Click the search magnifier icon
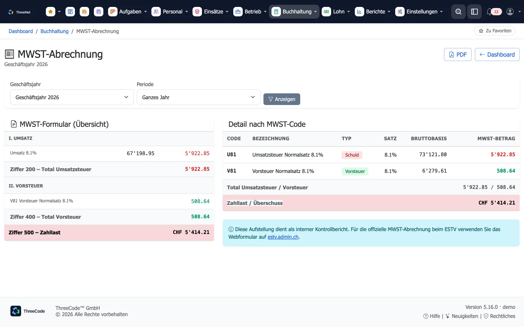 458,12
